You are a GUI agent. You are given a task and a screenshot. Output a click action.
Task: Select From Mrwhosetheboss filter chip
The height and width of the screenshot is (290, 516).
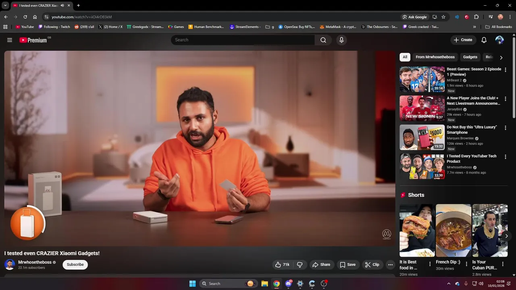435,57
